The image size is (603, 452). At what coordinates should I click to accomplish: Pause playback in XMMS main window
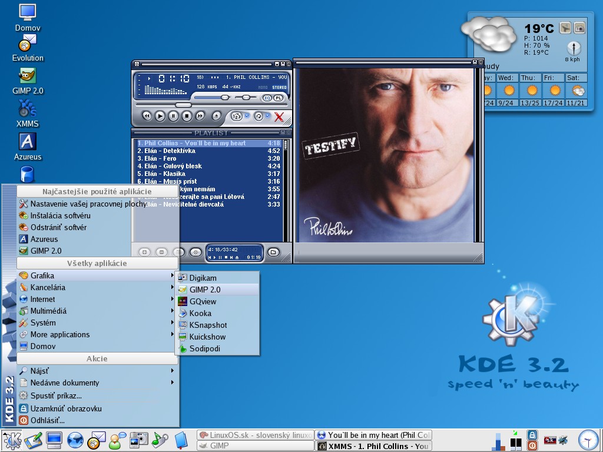point(174,116)
